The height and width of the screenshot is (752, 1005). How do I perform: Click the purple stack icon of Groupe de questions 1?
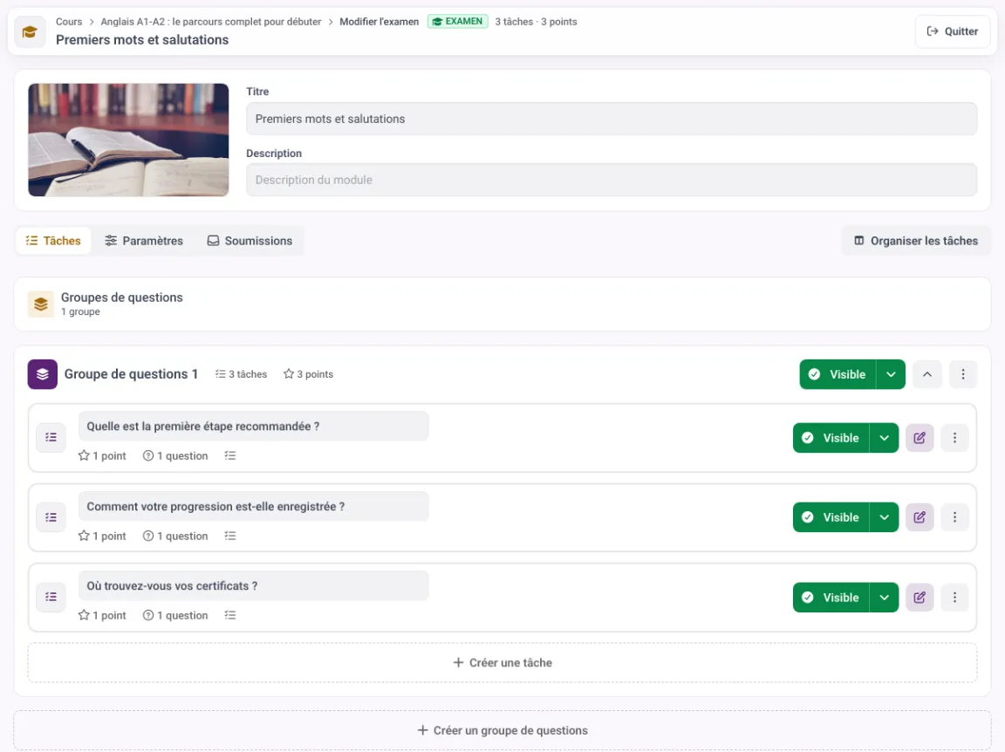pos(42,374)
